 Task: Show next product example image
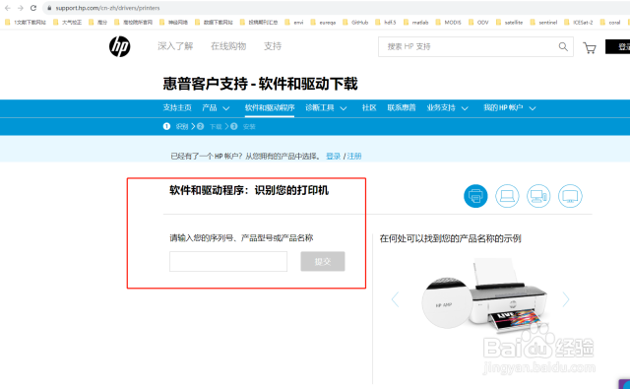pyautogui.click(x=566, y=299)
